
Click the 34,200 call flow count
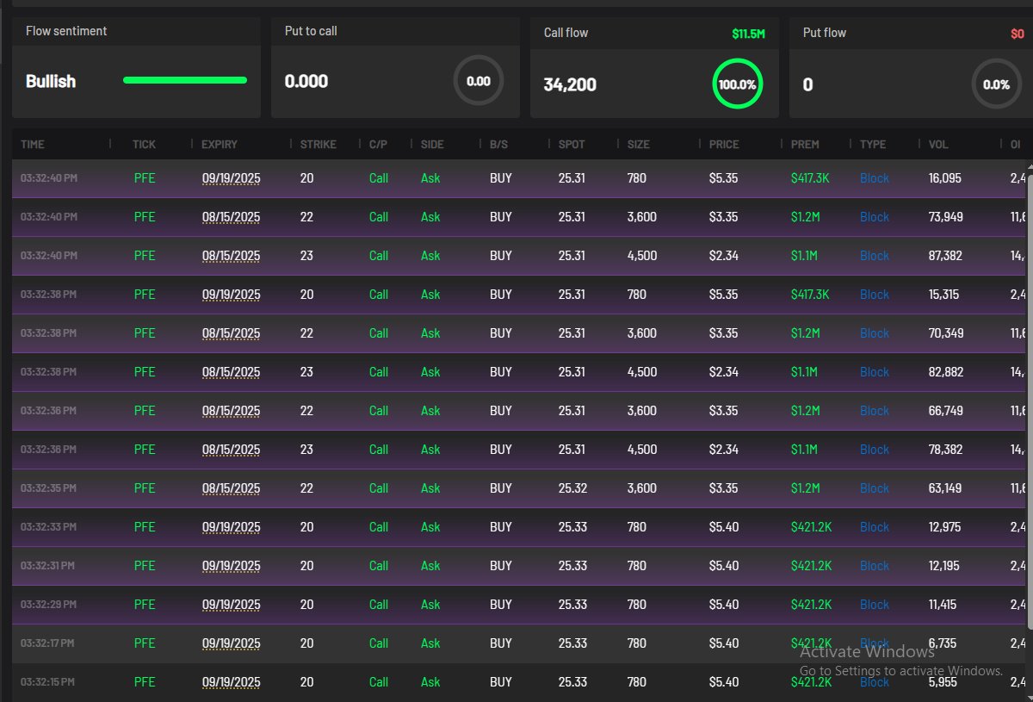570,84
